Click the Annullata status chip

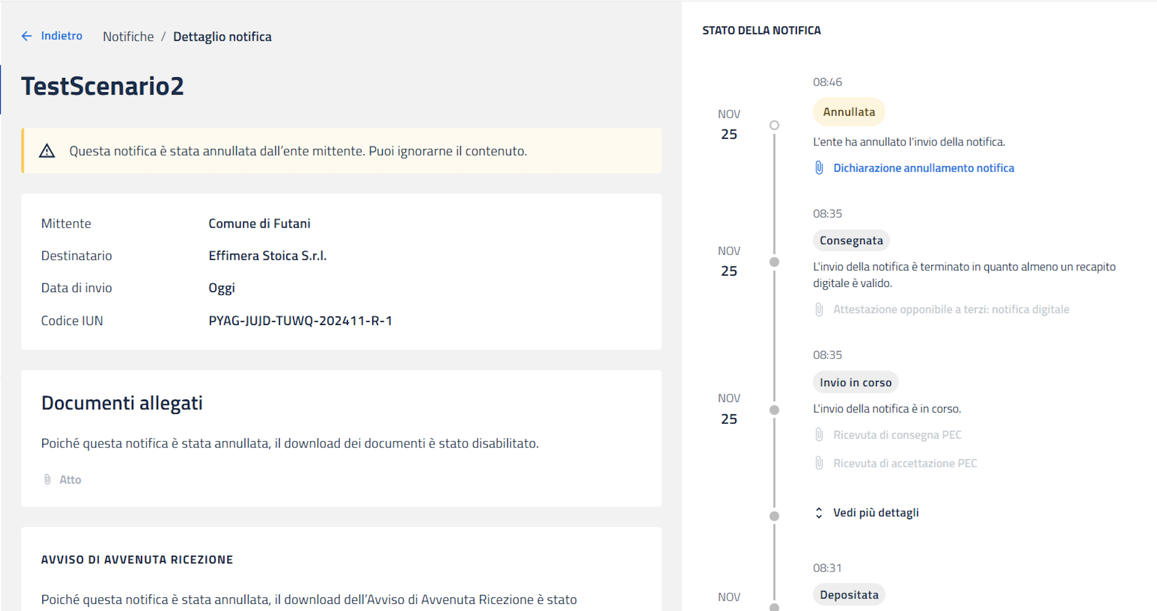(x=848, y=112)
